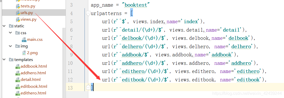
Task: Click the img folder icon
Action: (x=18, y=46)
